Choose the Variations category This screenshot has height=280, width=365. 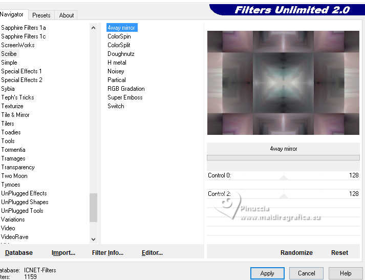click(13, 219)
